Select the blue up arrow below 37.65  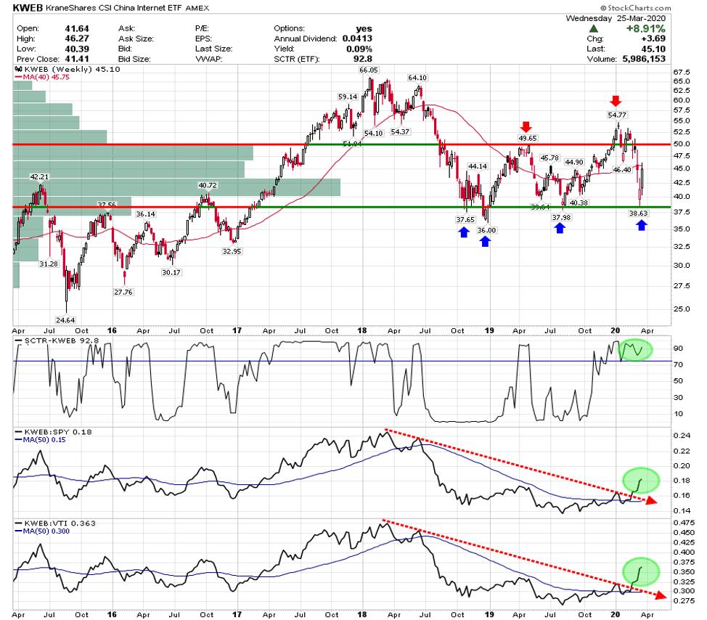[463, 232]
